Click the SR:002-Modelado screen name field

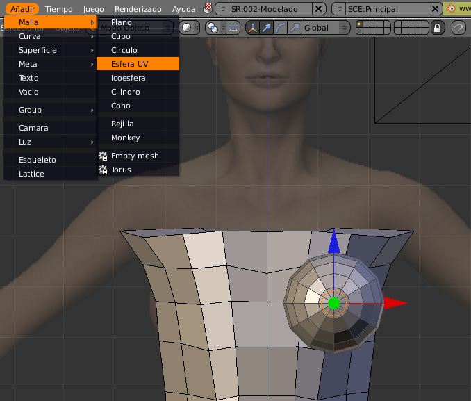tap(271, 9)
